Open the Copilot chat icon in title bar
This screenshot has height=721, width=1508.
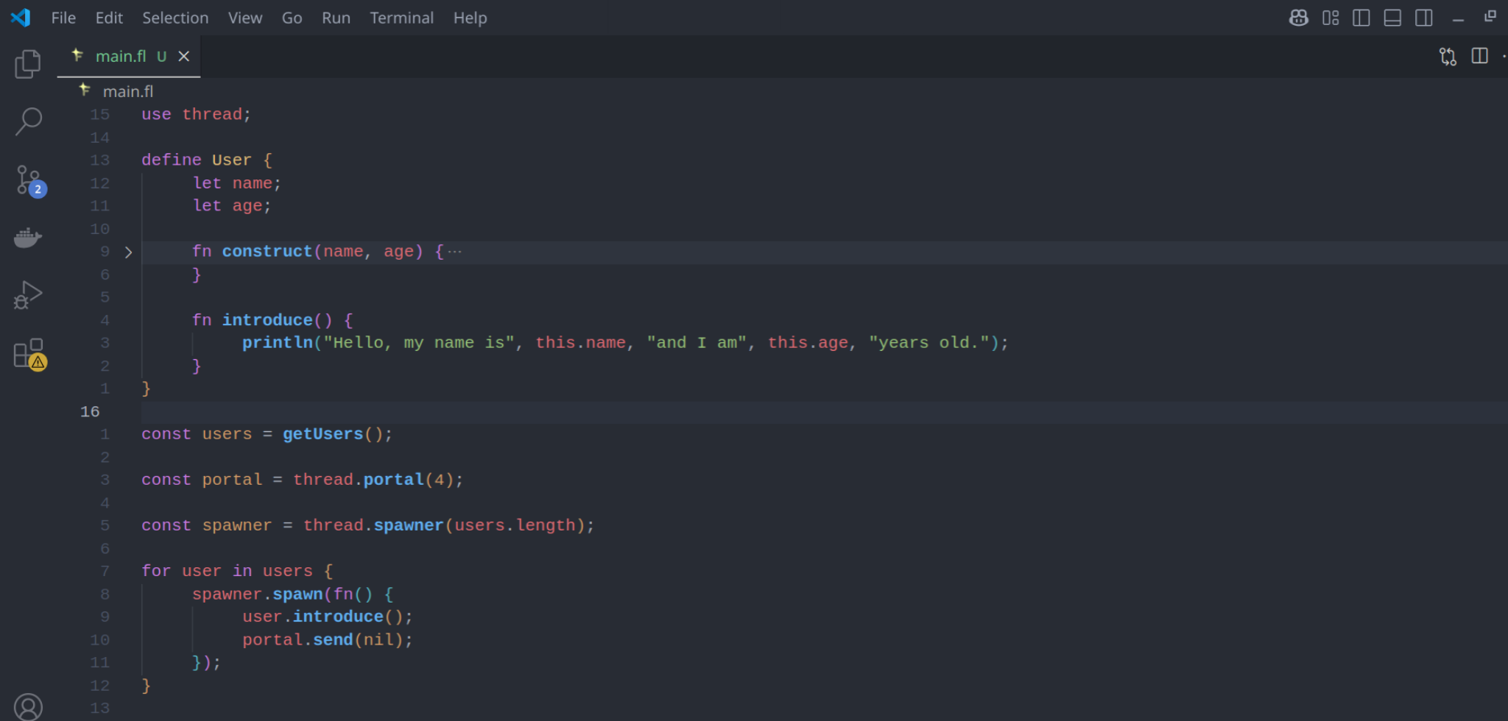point(1299,18)
